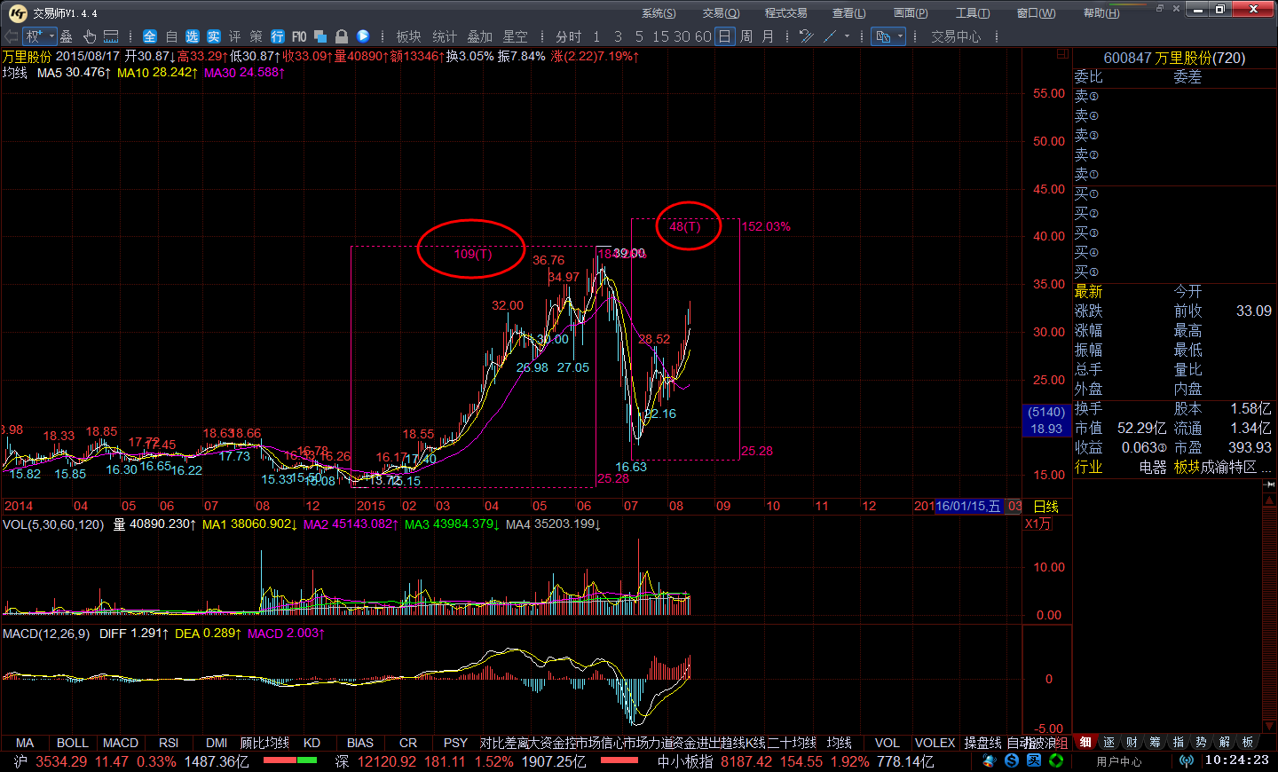Switch to the weekly (周) period

click(x=746, y=36)
